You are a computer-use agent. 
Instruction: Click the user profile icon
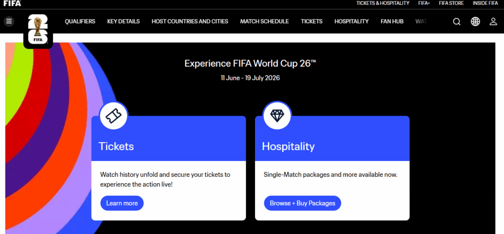coord(493,21)
